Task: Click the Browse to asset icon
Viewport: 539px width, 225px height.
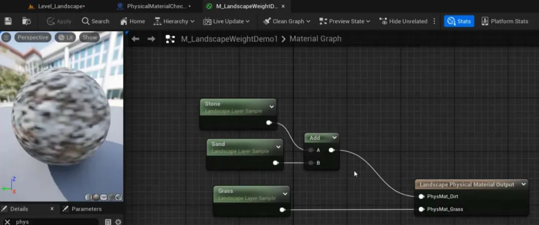Action: [x=26, y=21]
